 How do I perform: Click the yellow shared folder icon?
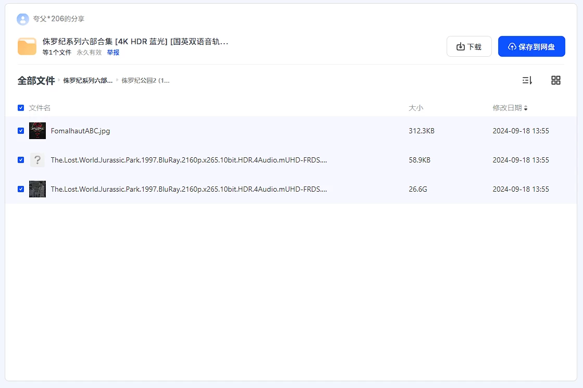(27, 46)
